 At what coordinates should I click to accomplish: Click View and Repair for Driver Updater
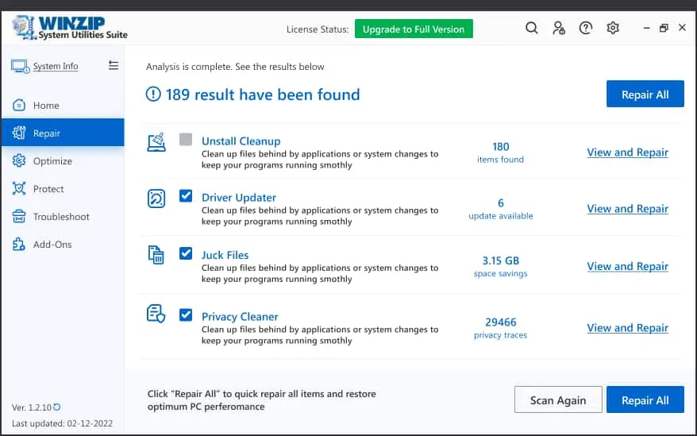[628, 209]
